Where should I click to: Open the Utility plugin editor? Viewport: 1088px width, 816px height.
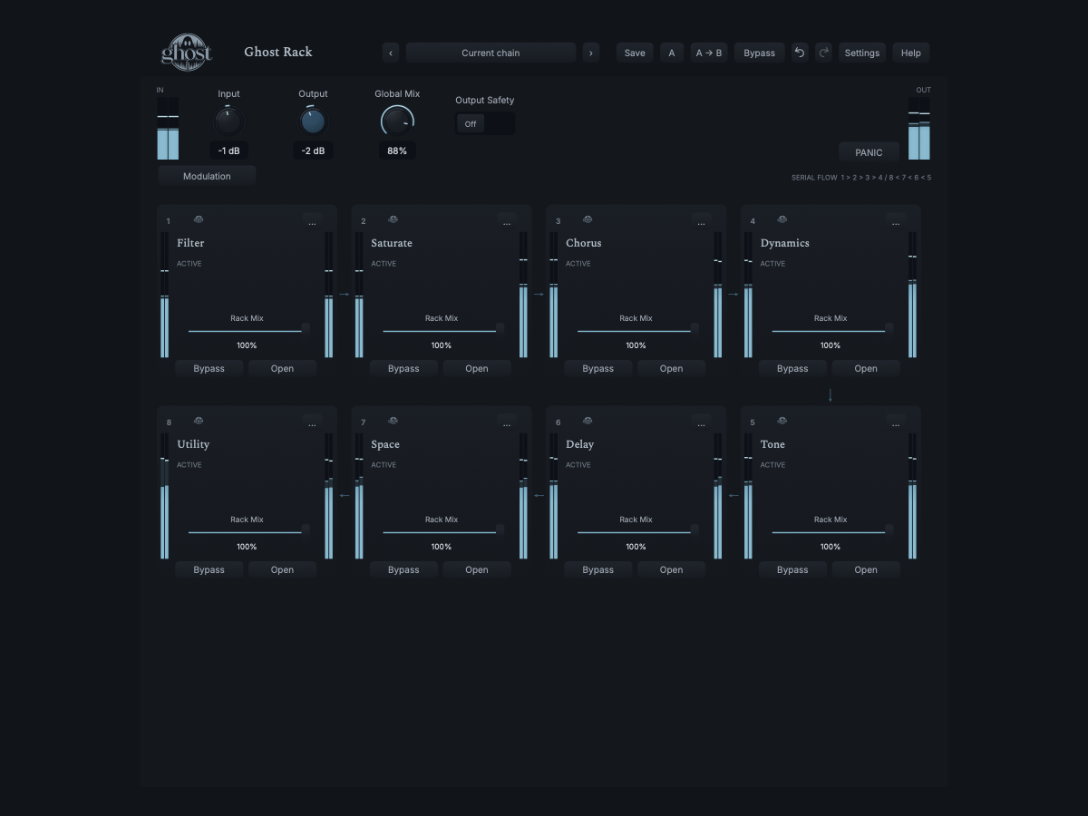[282, 569]
